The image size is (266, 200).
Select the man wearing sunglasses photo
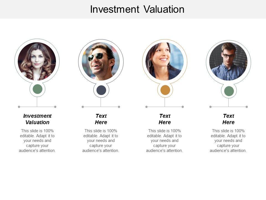[x=101, y=61]
